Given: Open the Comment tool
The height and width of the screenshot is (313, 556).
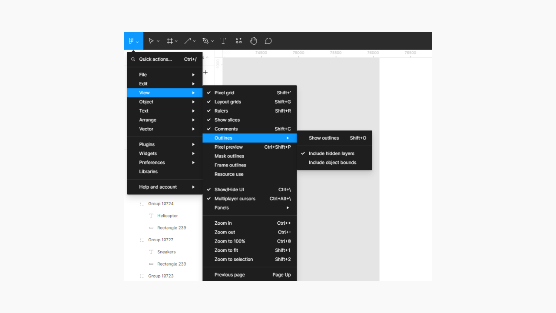Looking at the screenshot, I should tap(268, 40).
